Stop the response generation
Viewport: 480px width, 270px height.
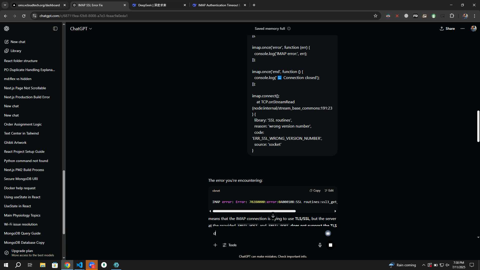(330, 245)
